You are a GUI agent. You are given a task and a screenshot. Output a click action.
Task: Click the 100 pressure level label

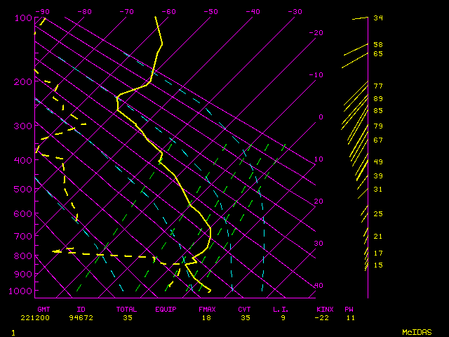[22, 18]
